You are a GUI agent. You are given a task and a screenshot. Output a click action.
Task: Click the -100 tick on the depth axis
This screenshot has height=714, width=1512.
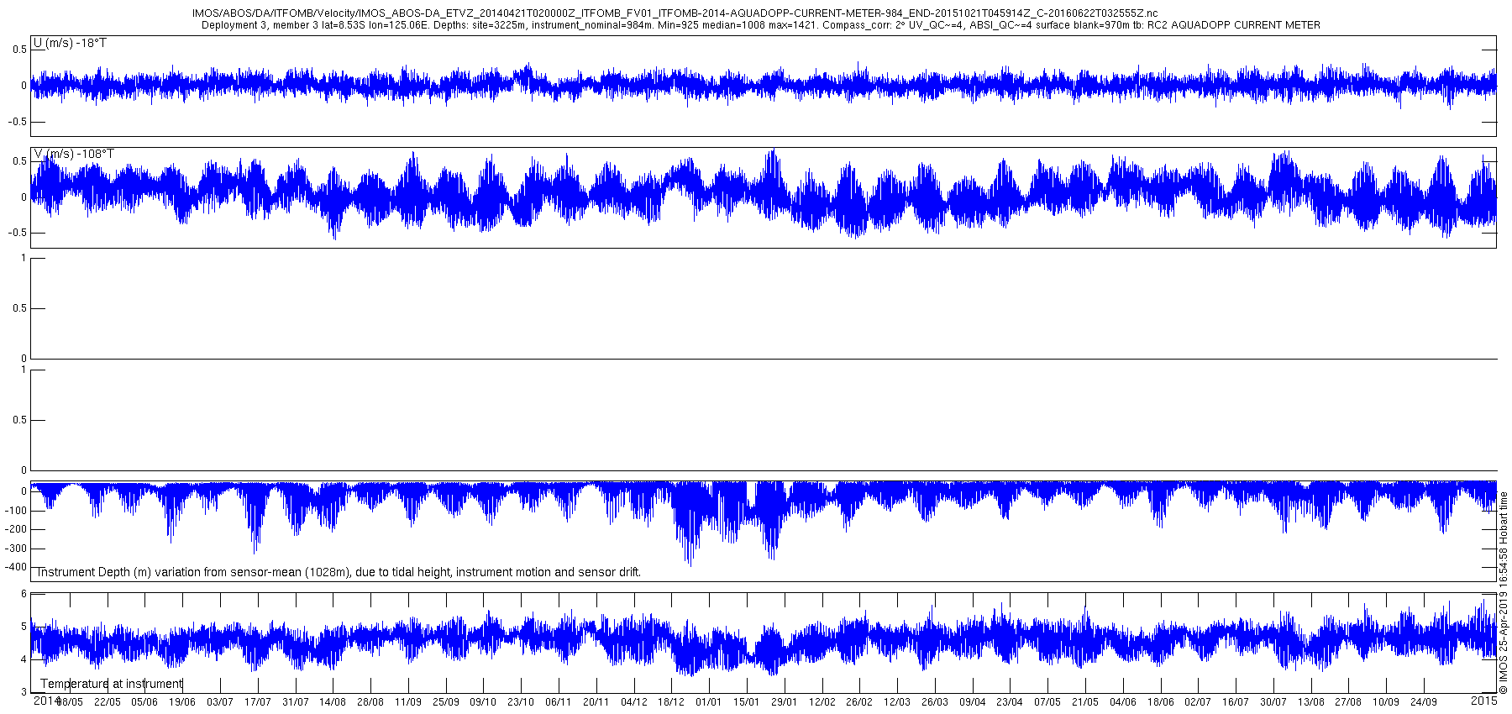(16, 511)
